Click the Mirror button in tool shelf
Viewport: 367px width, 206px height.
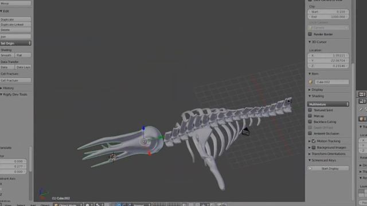[15, 3]
